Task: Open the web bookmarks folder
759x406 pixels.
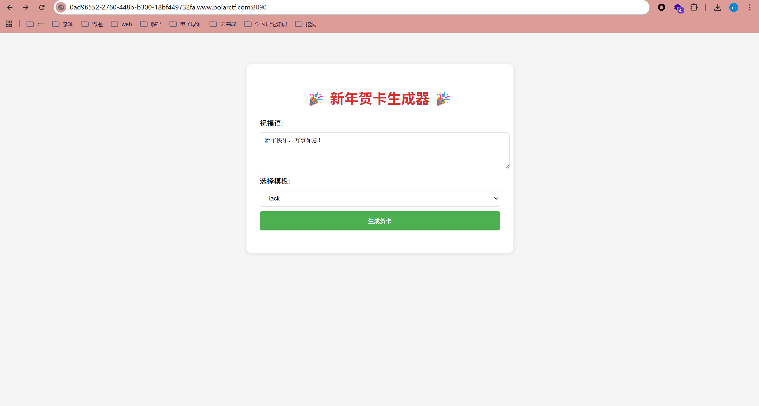Action: pyautogui.click(x=122, y=24)
